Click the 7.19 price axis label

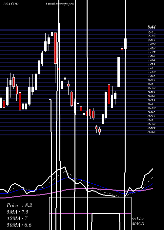tap(152, 72)
